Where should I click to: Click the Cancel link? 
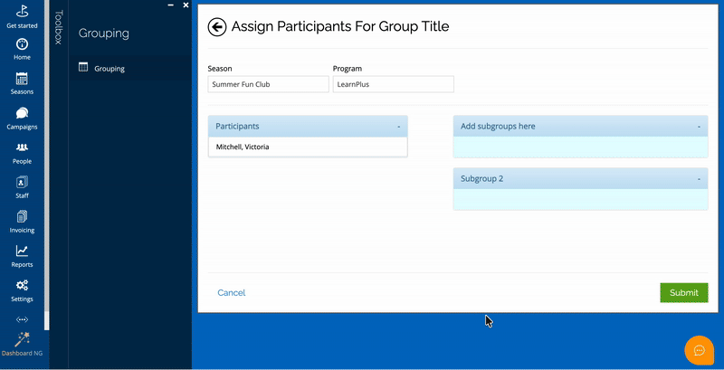tap(231, 293)
